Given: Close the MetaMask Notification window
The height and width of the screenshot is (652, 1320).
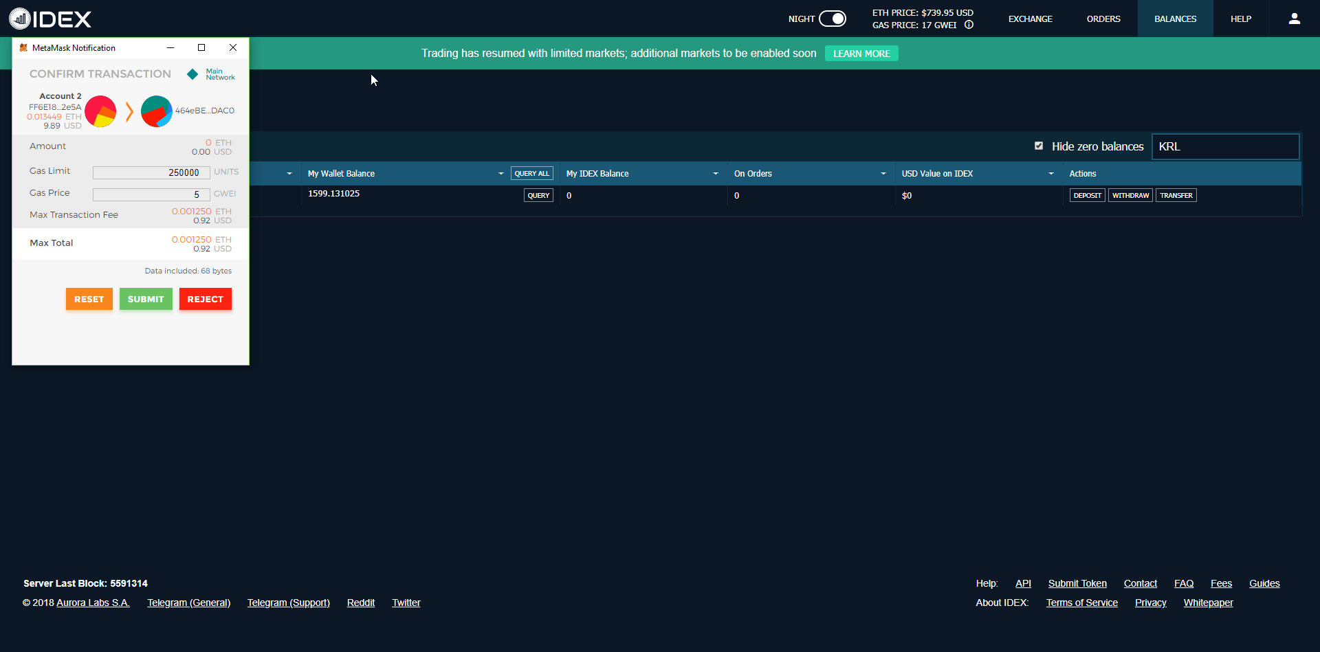Looking at the screenshot, I should coord(233,47).
